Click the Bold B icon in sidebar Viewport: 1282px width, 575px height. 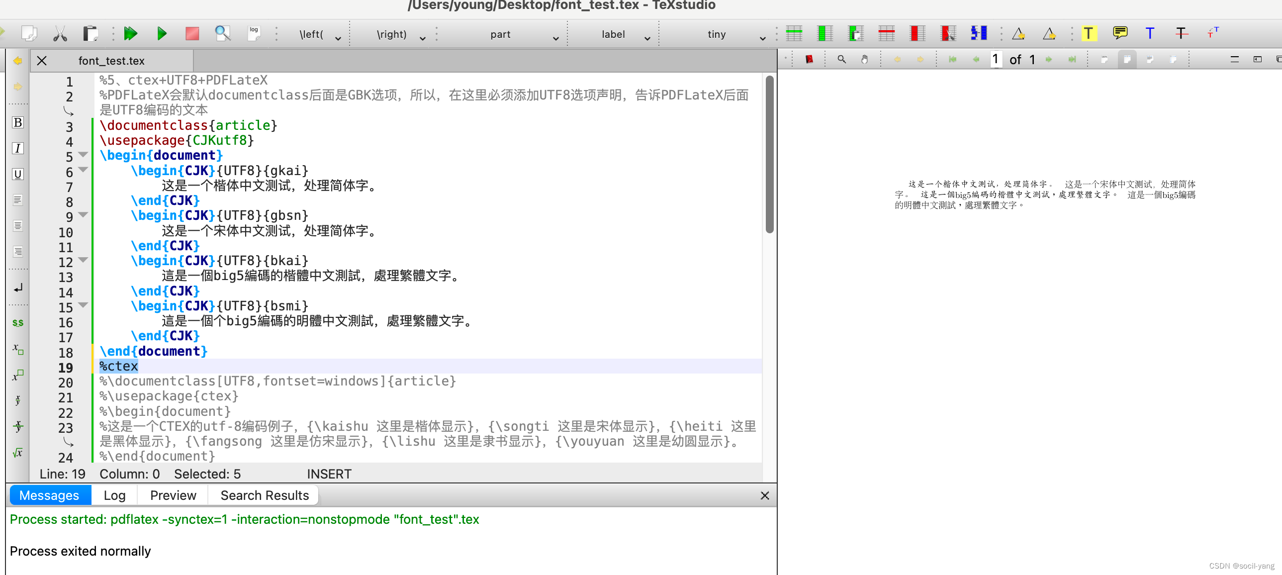(x=18, y=122)
